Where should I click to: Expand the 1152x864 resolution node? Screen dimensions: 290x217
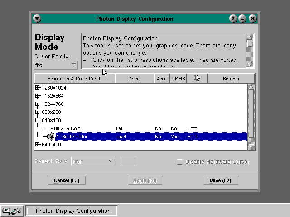(x=37, y=96)
